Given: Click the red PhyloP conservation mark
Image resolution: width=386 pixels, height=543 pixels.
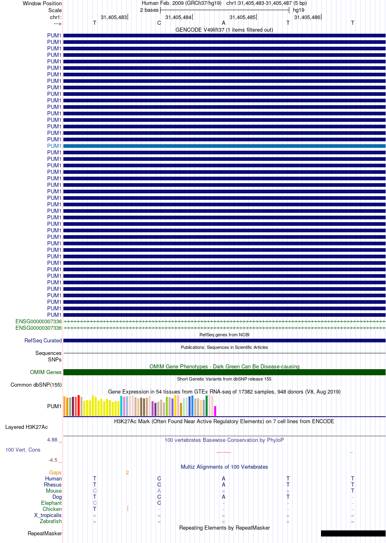Looking at the screenshot, I should (223, 452).
